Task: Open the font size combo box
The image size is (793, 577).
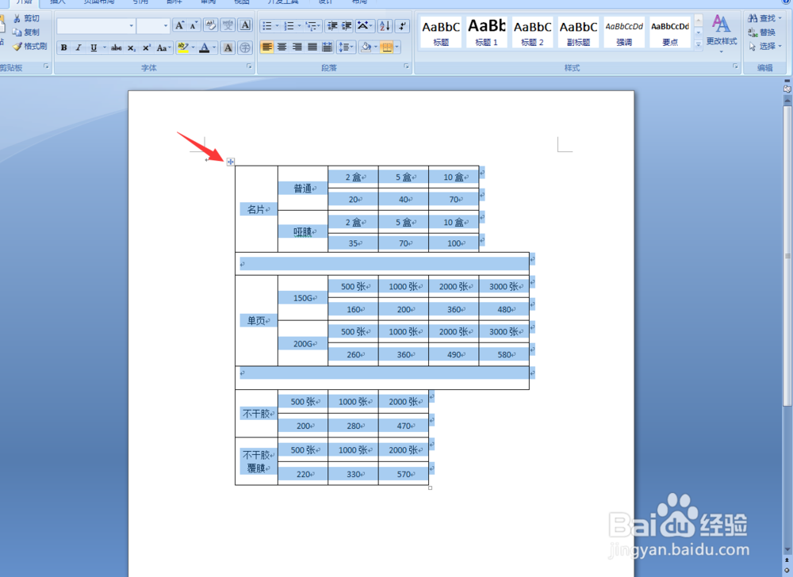Action: [153, 26]
